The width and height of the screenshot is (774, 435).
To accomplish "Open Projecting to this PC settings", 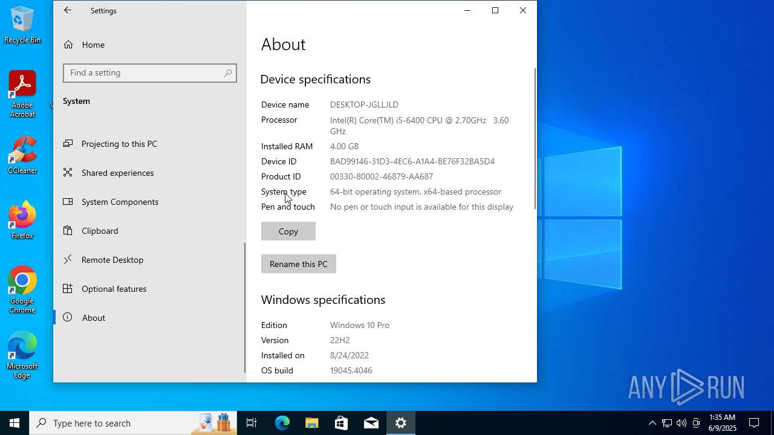I will (x=150, y=144).
